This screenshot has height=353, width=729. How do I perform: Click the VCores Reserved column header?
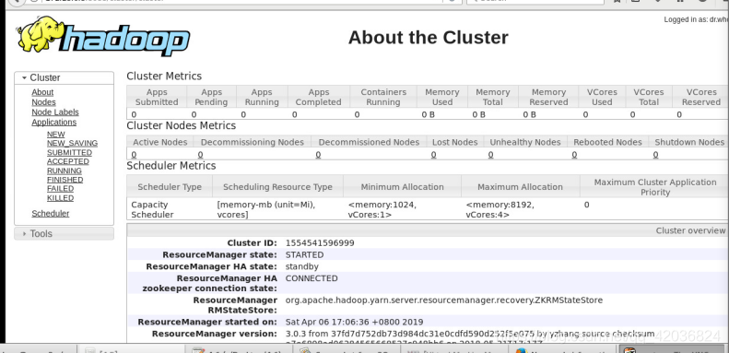pos(700,97)
